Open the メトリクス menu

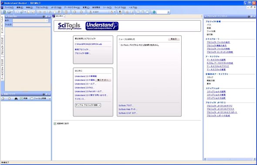tap(56, 7)
